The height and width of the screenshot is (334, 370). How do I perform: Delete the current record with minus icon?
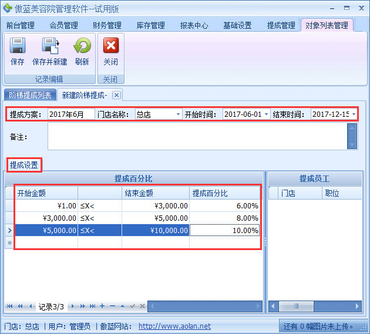pos(112,306)
